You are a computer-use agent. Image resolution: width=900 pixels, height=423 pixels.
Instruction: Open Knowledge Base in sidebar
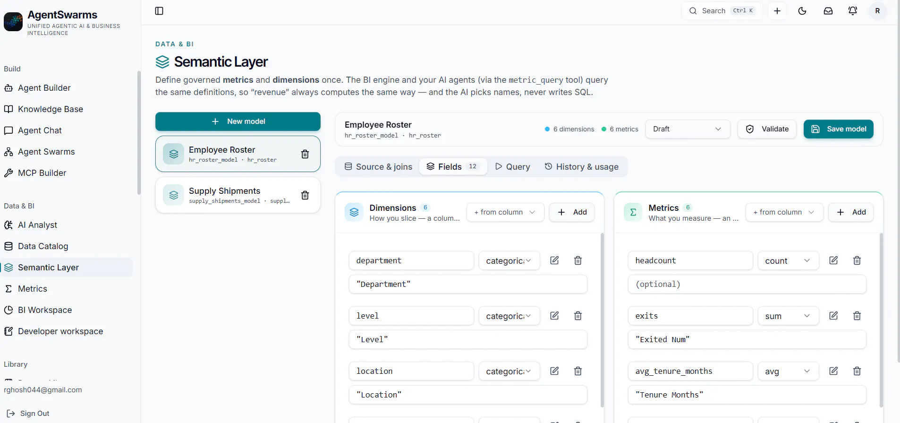coord(66,109)
